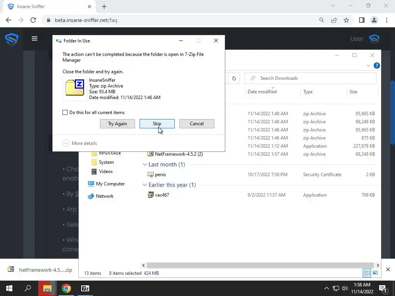The width and height of the screenshot is (395, 296).
Task: Click the Search Downloads field
Action: [x=311, y=78]
